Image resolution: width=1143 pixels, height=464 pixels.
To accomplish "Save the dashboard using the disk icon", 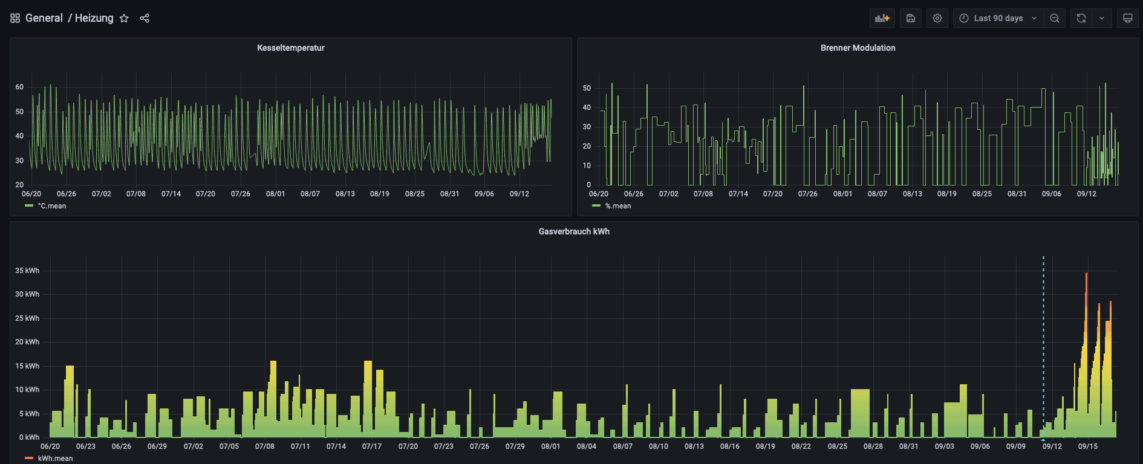I will (x=911, y=18).
